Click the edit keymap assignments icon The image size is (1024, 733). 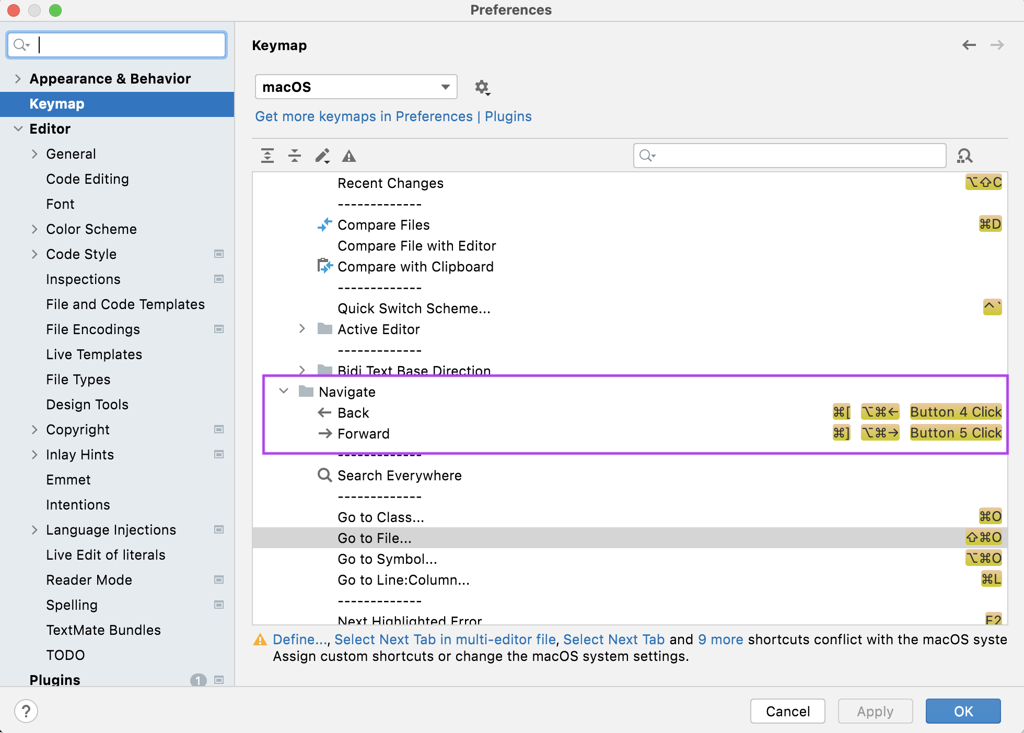click(x=321, y=156)
